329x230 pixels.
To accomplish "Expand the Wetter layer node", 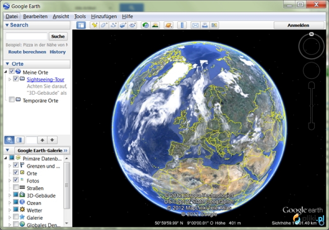I will point(9,210).
